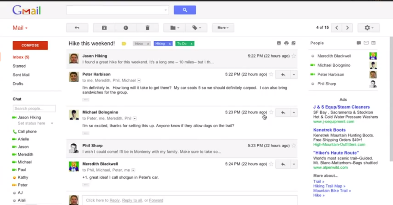This screenshot has height=205, width=393.
Task: Star Jason Hiking's message
Action: 294,56
